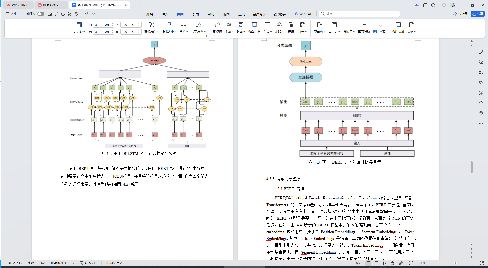Click the zoom in plus button
Image resolution: width=488 pixels, height=268 pixels.
click(474, 263)
